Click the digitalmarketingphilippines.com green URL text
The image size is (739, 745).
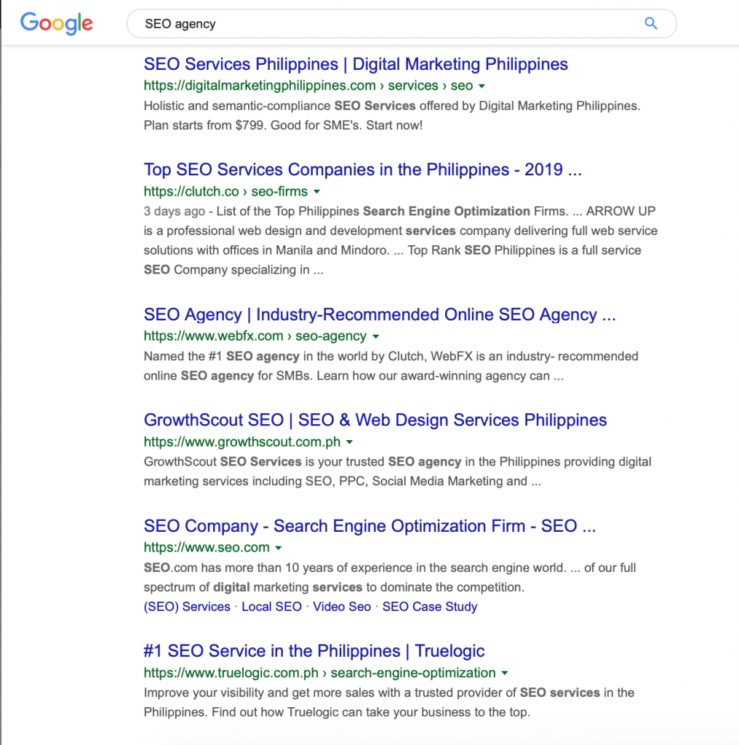(x=308, y=86)
